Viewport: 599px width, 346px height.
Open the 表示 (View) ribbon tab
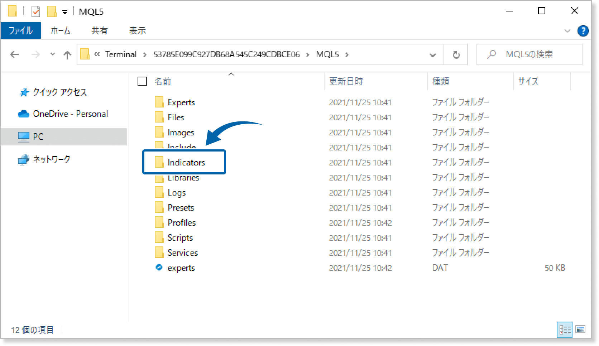138,31
